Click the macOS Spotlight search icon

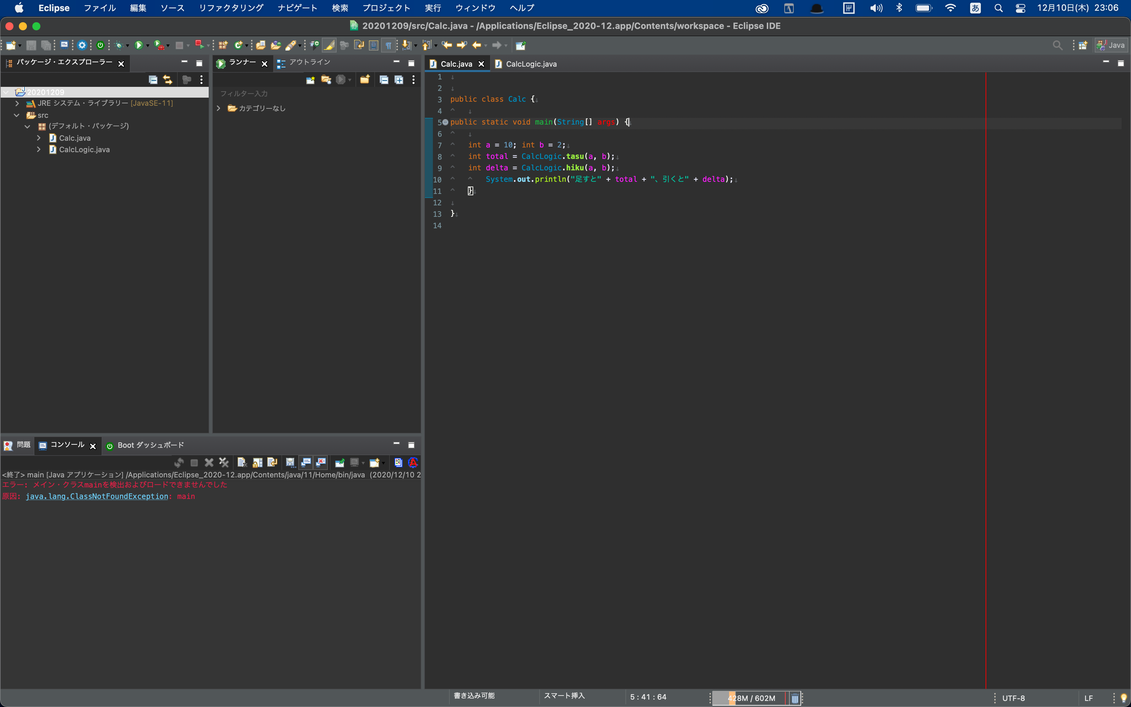(x=998, y=8)
